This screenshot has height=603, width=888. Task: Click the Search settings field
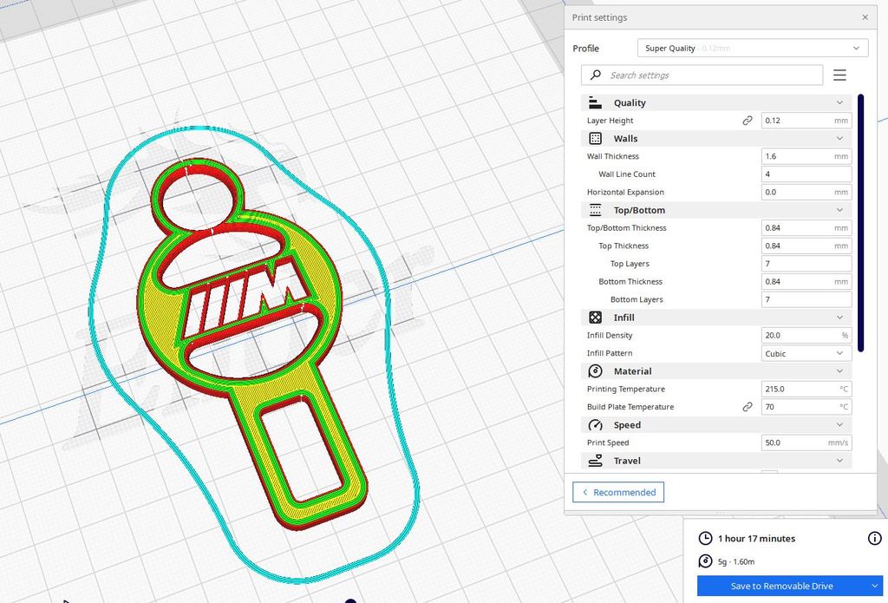point(702,75)
